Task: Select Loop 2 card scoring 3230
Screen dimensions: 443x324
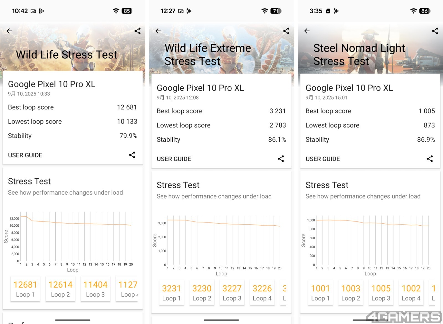Action: click(202, 293)
